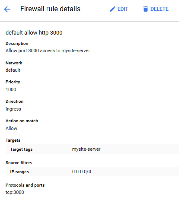Click the Action on match heading

(x=22, y=121)
